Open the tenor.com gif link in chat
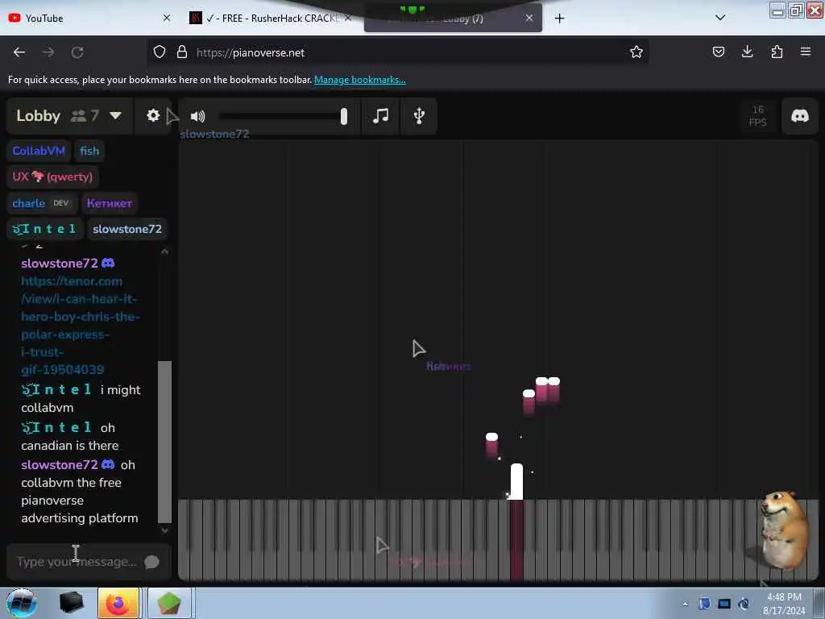825x619 pixels. click(80, 326)
